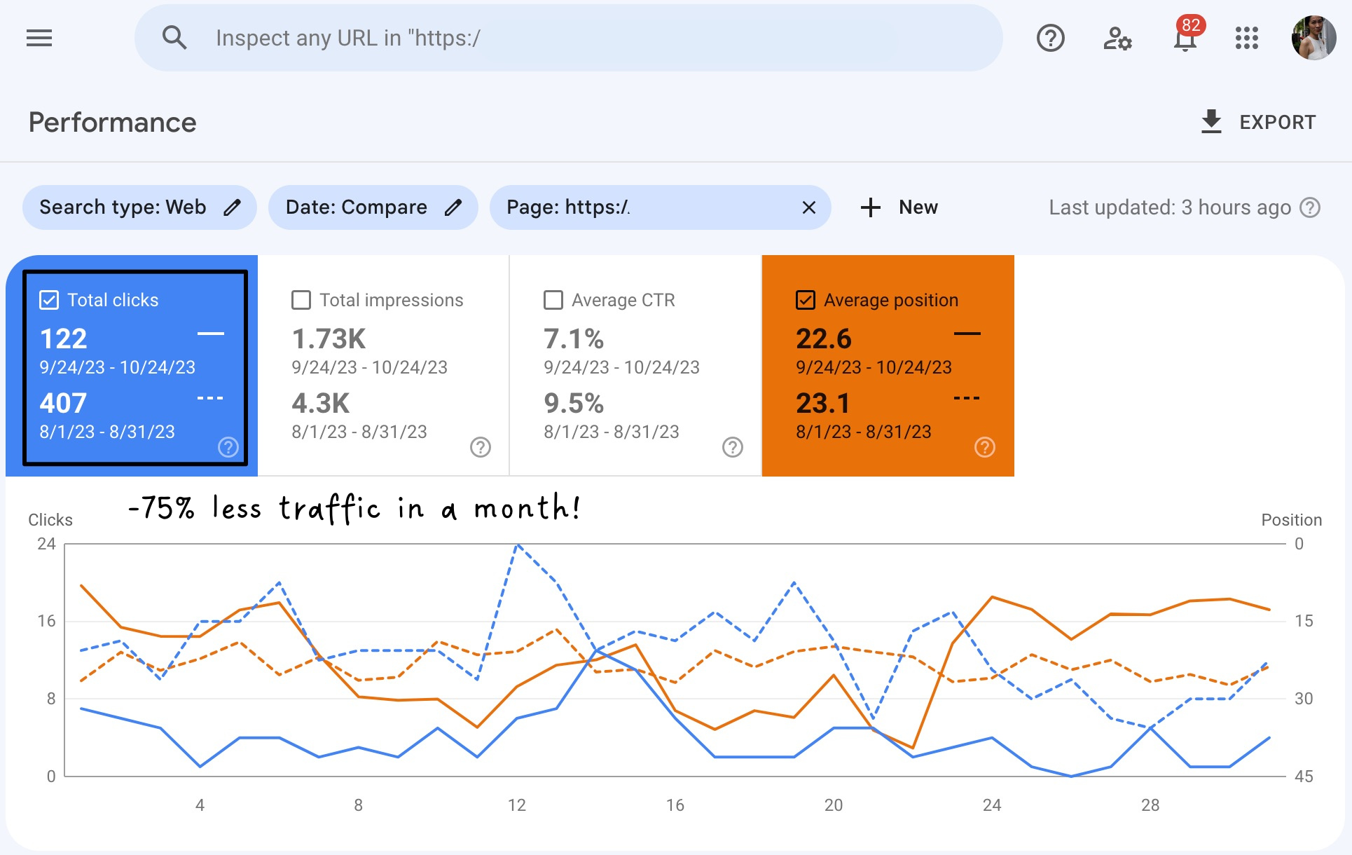Screen dimensions: 1352x855
Task: Open the Page: https filter chip
Action: [x=660, y=207]
